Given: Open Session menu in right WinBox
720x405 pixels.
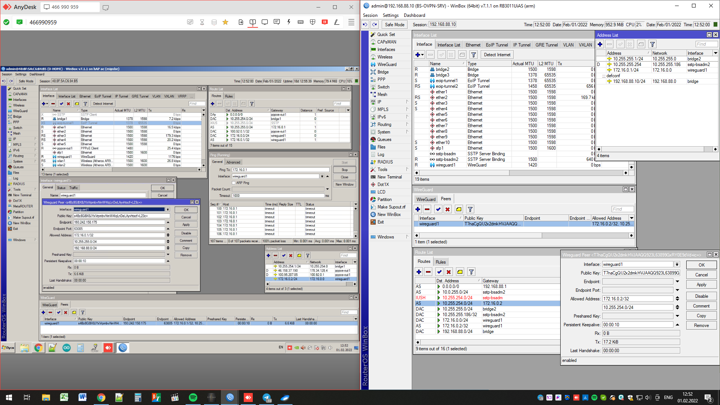Looking at the screenshot, I should pyautogui.click(x=370, y=15).
